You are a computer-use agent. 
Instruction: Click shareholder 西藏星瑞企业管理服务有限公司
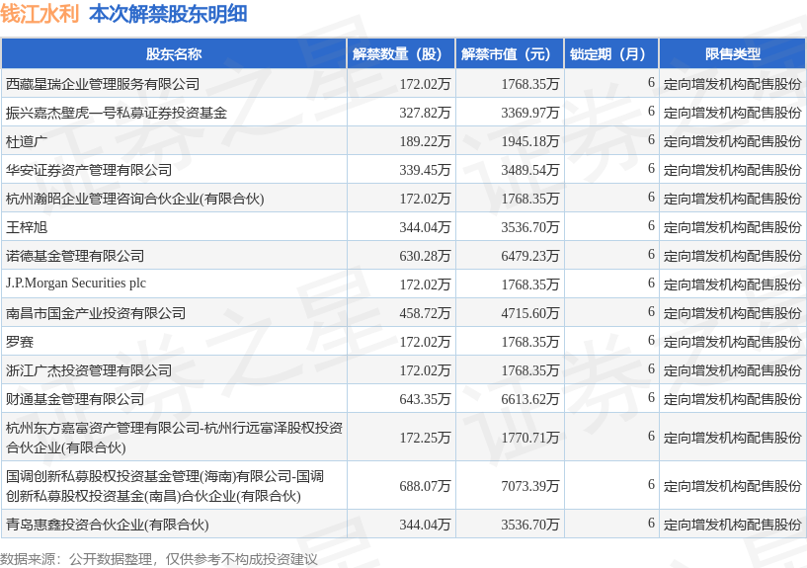point(103,84)
